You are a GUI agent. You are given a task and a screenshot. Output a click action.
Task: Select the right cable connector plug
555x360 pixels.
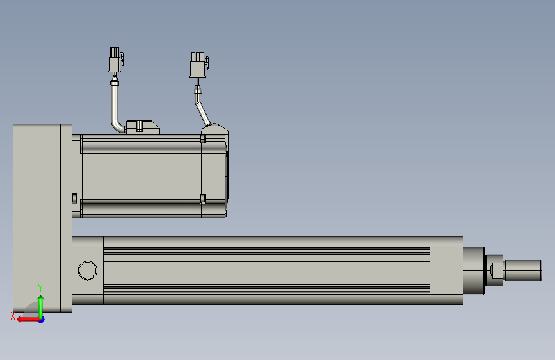199,64
